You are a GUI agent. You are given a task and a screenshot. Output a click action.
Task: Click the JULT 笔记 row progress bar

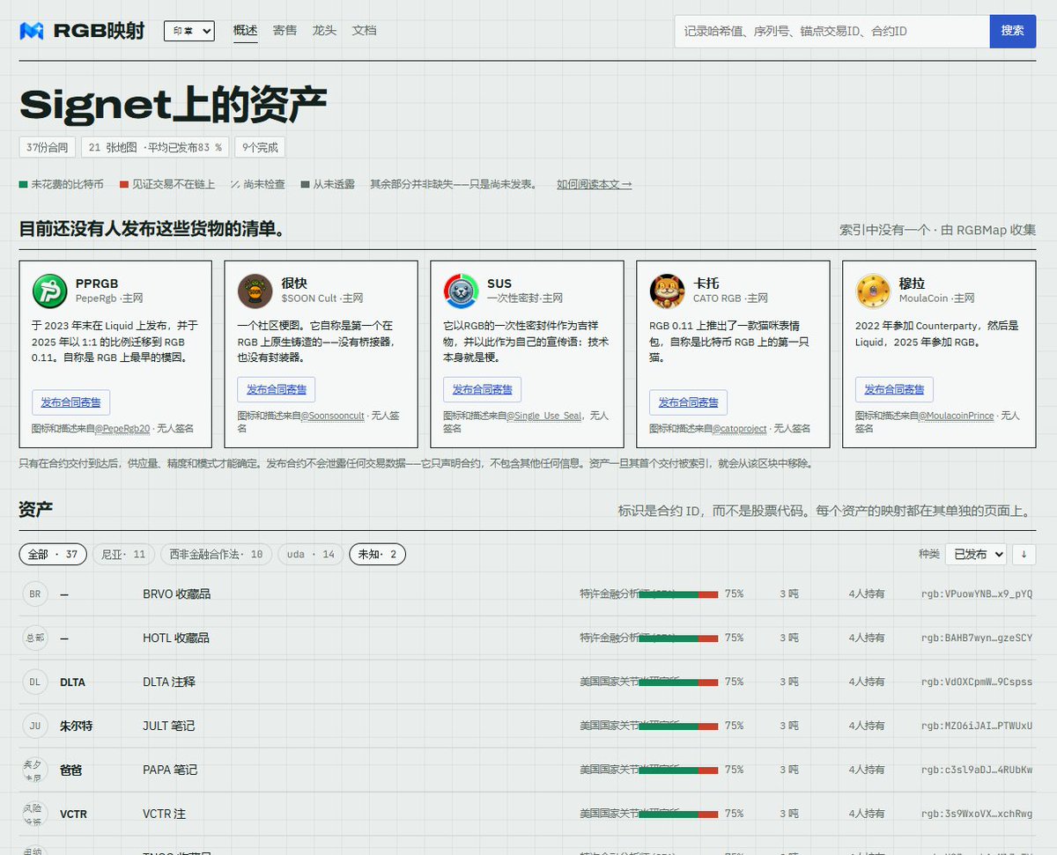(678, 726)
